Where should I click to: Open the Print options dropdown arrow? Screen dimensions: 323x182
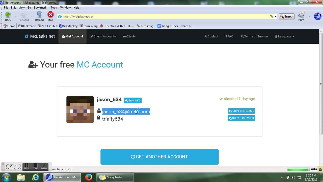(x=309, y=16)
